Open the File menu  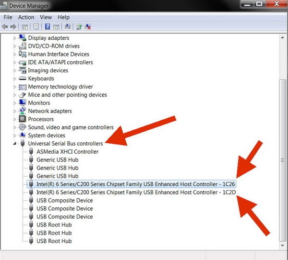(x=8, y=17)
